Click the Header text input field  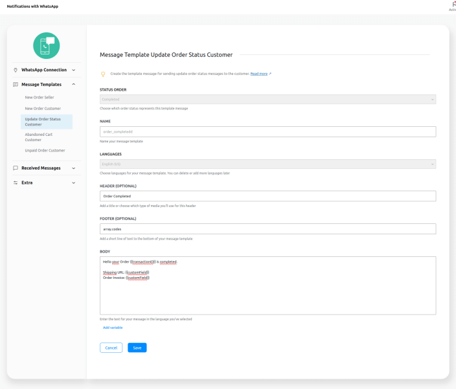[268, 196]
